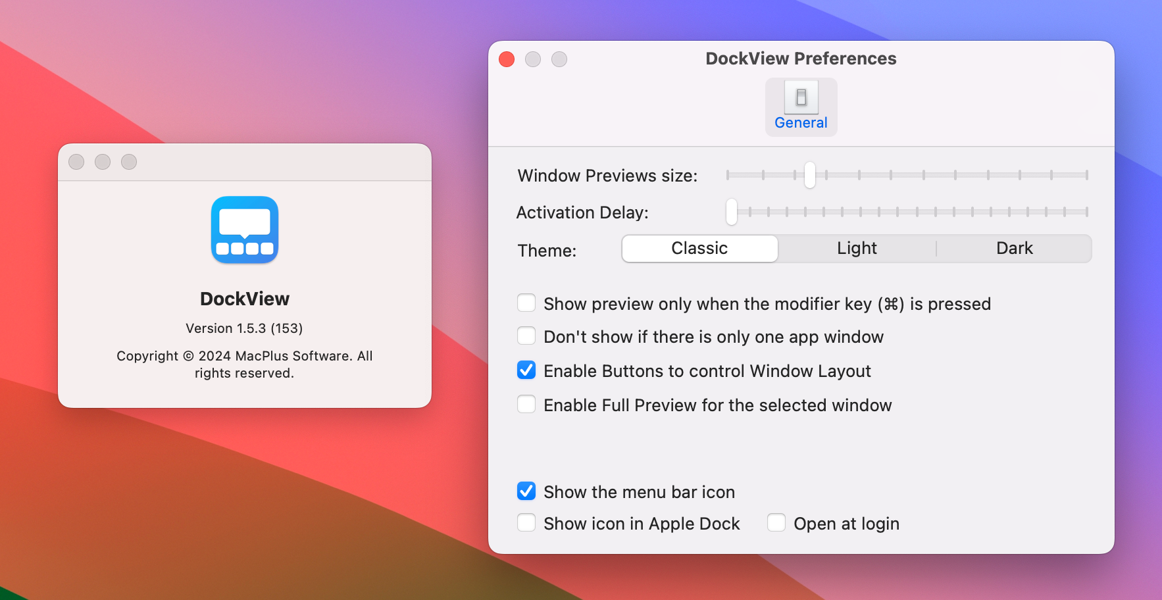Switch the Theme to Dark
The width and height of the screenshot is (1162, 600).
1014,249
